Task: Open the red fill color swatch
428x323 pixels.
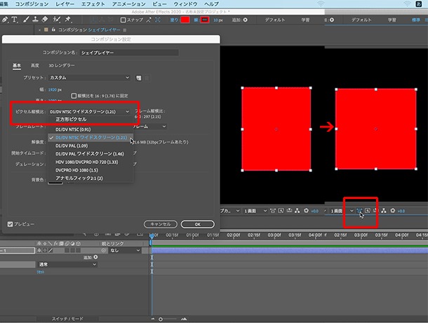Action: click(x=185, y=20)
